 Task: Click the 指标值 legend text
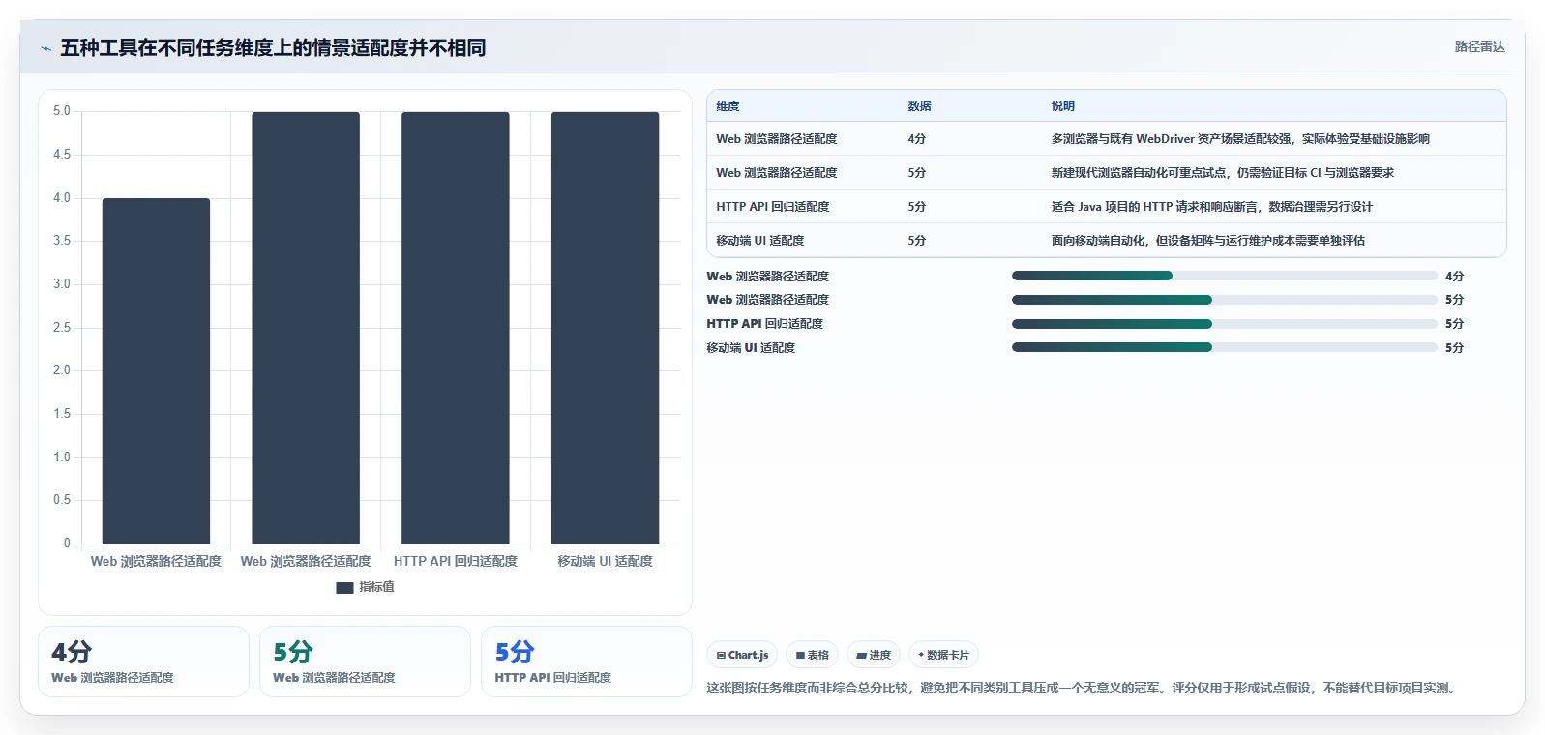[x=376, y=587]
